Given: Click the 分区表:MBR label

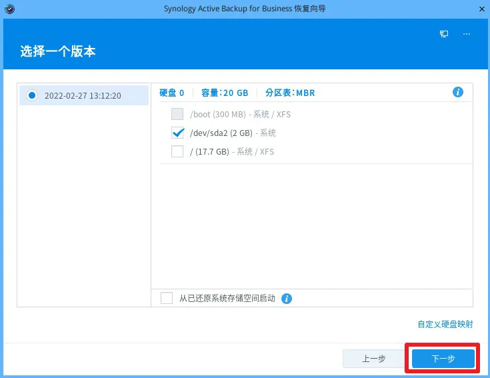Looking at the screenshot, I should click(x=290, y=93).
